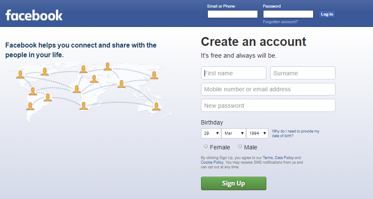Viewport: 373px width, 199px height.
Task: Open the Forgotten account? link
Action: [x=280, y=22]
